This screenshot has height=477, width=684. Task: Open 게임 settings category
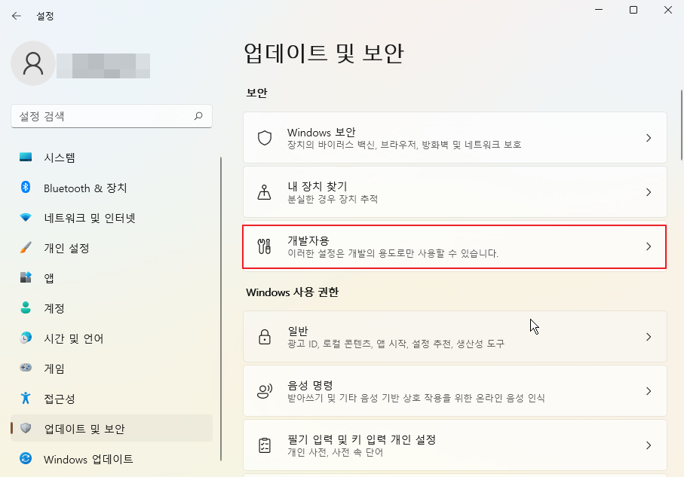112,368
